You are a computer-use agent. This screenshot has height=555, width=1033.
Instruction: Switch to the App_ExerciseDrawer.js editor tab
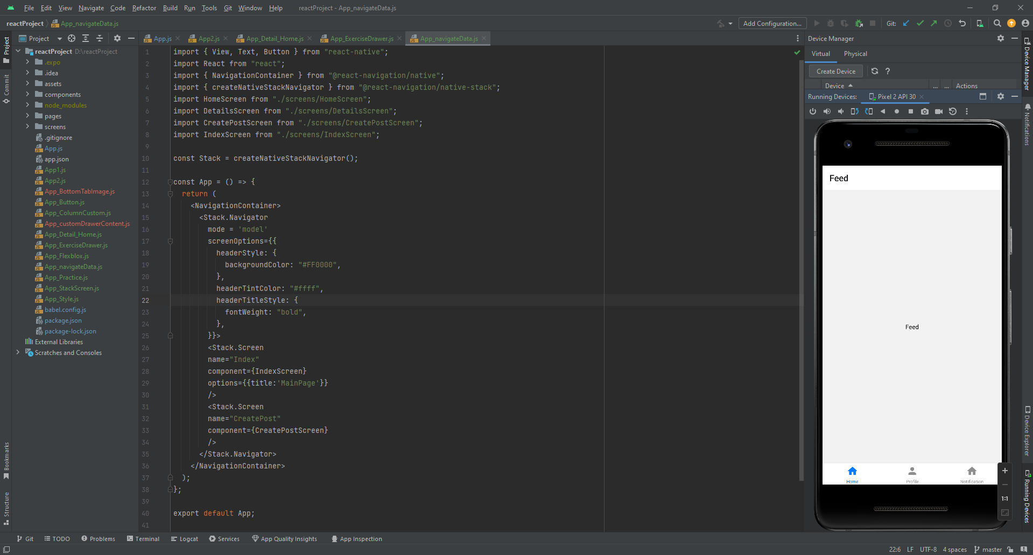[361, 38]
